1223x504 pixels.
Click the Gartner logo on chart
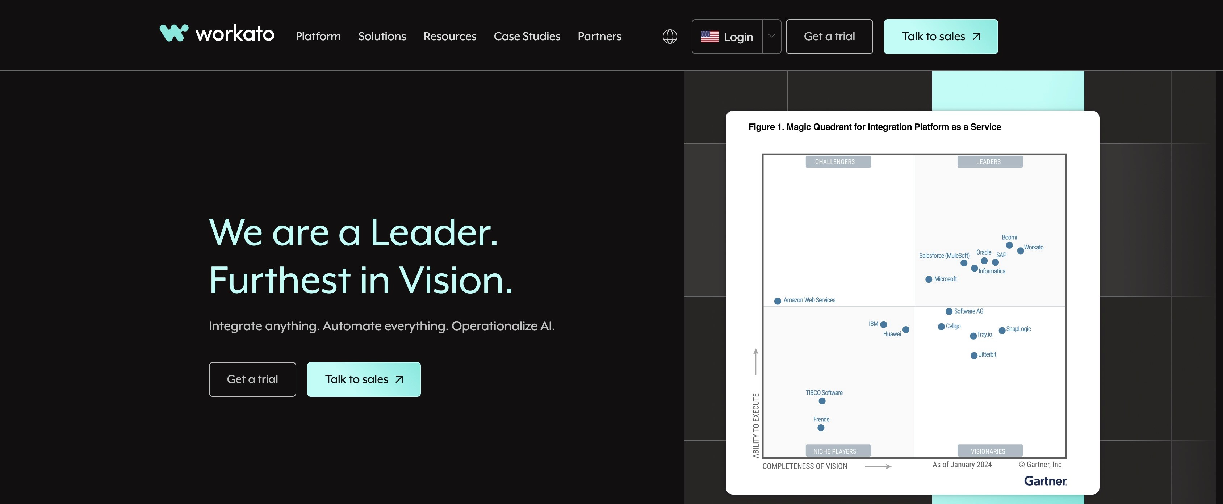(1045, 481)
